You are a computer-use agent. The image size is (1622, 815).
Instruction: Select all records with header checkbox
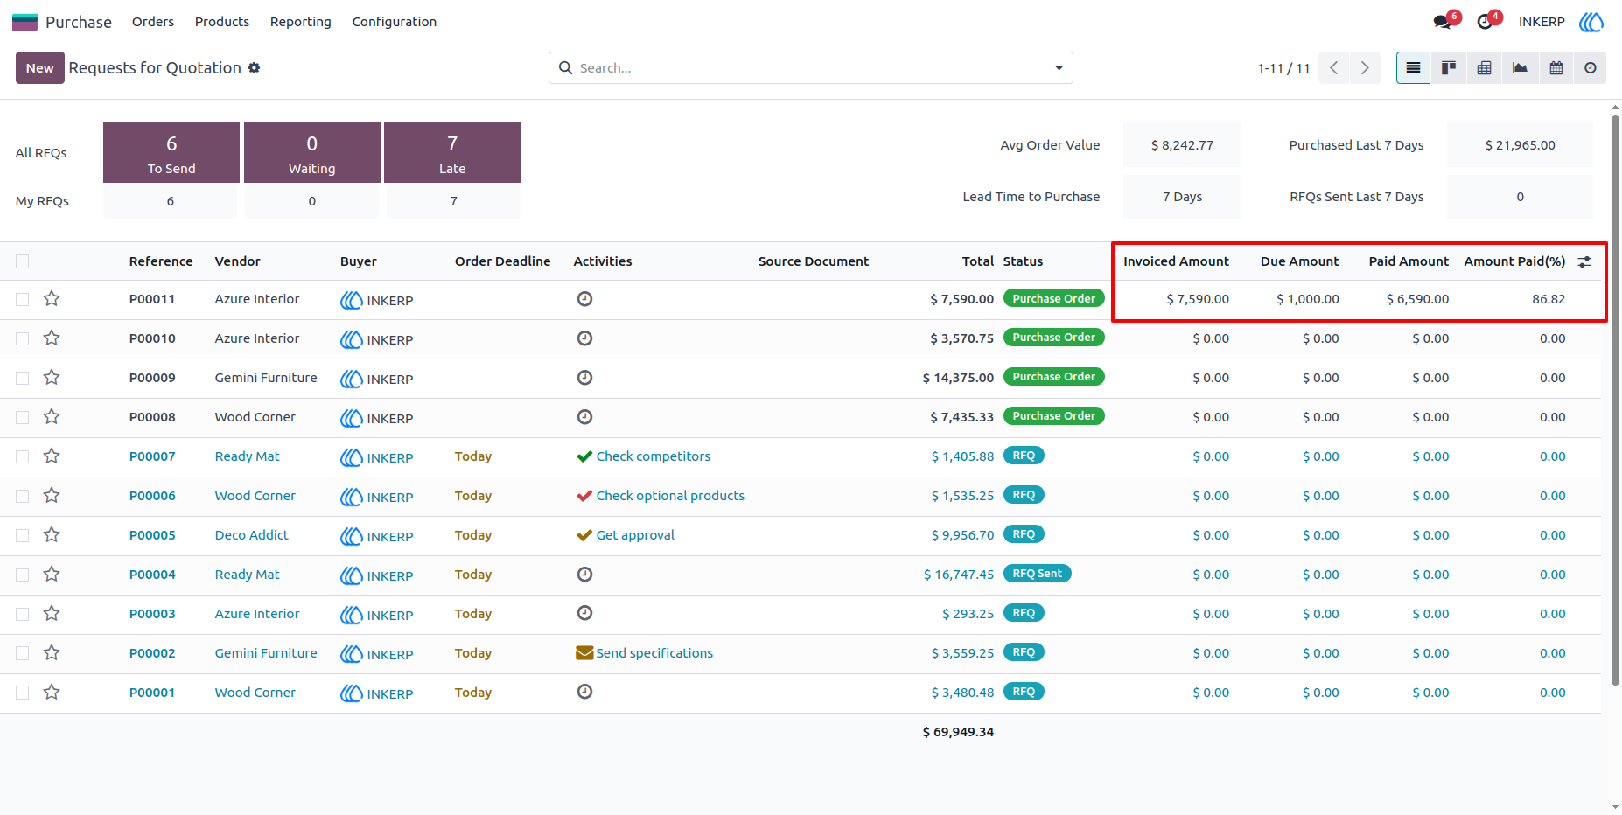coord(23,261)
